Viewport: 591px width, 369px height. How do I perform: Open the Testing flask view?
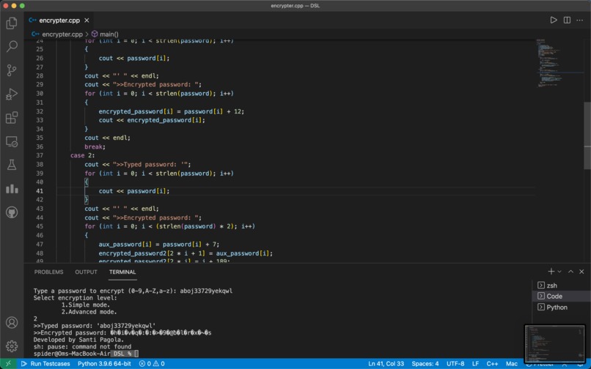[x=12, y=165]
